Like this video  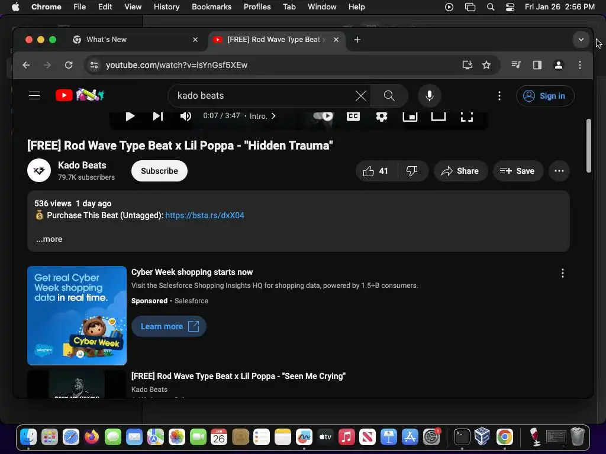(376, 171)
